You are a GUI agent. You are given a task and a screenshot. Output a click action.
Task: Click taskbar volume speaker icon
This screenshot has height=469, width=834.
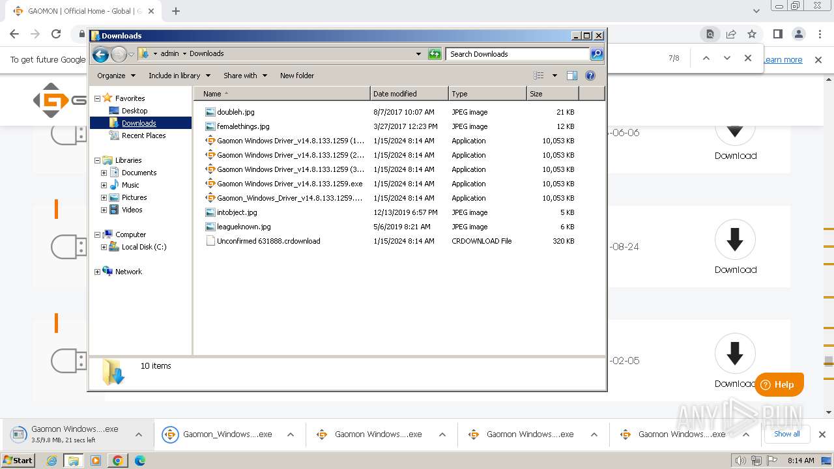coord(741,461)
